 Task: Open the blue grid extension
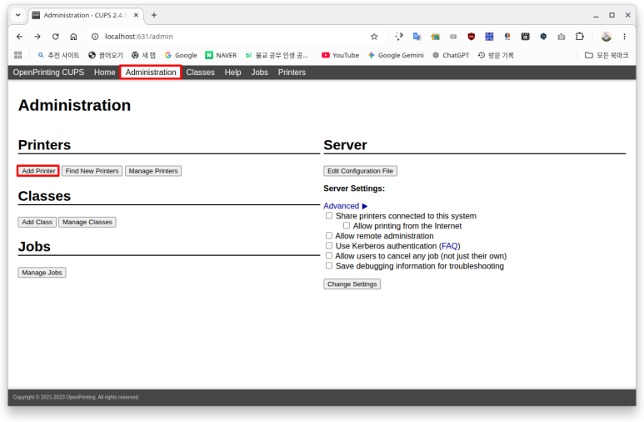coord(489,37)
